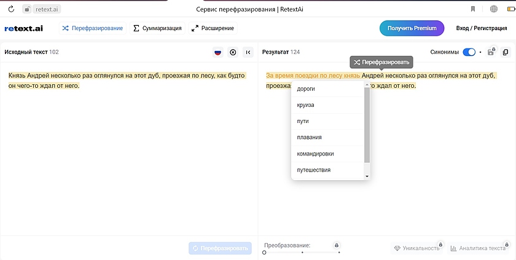The width and height of the screenshot is (516, 260).
Task: Click the Преобразование slider handle
Action: tap(264, 253)
